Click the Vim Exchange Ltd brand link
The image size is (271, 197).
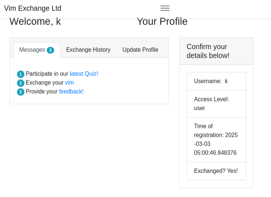click(x=33, y=8)
